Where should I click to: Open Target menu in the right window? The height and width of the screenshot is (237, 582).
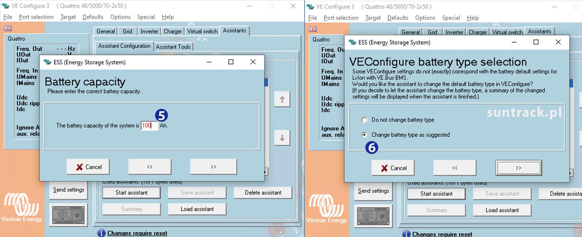pyautogui.click(x=372, y=18)
